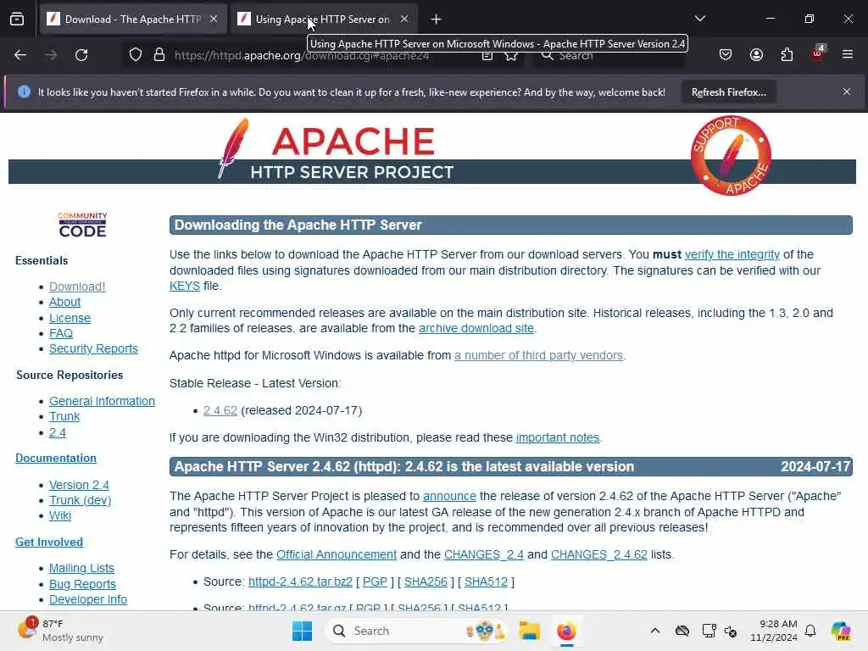
Task: Open the Download! sidebar link
Action: click(x=77, y=287)
